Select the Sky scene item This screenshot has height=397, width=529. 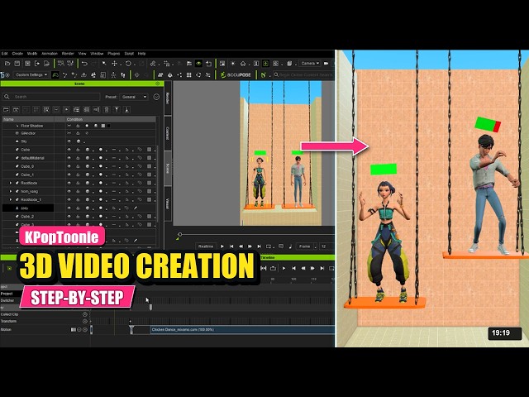click(x=24, y=141)
